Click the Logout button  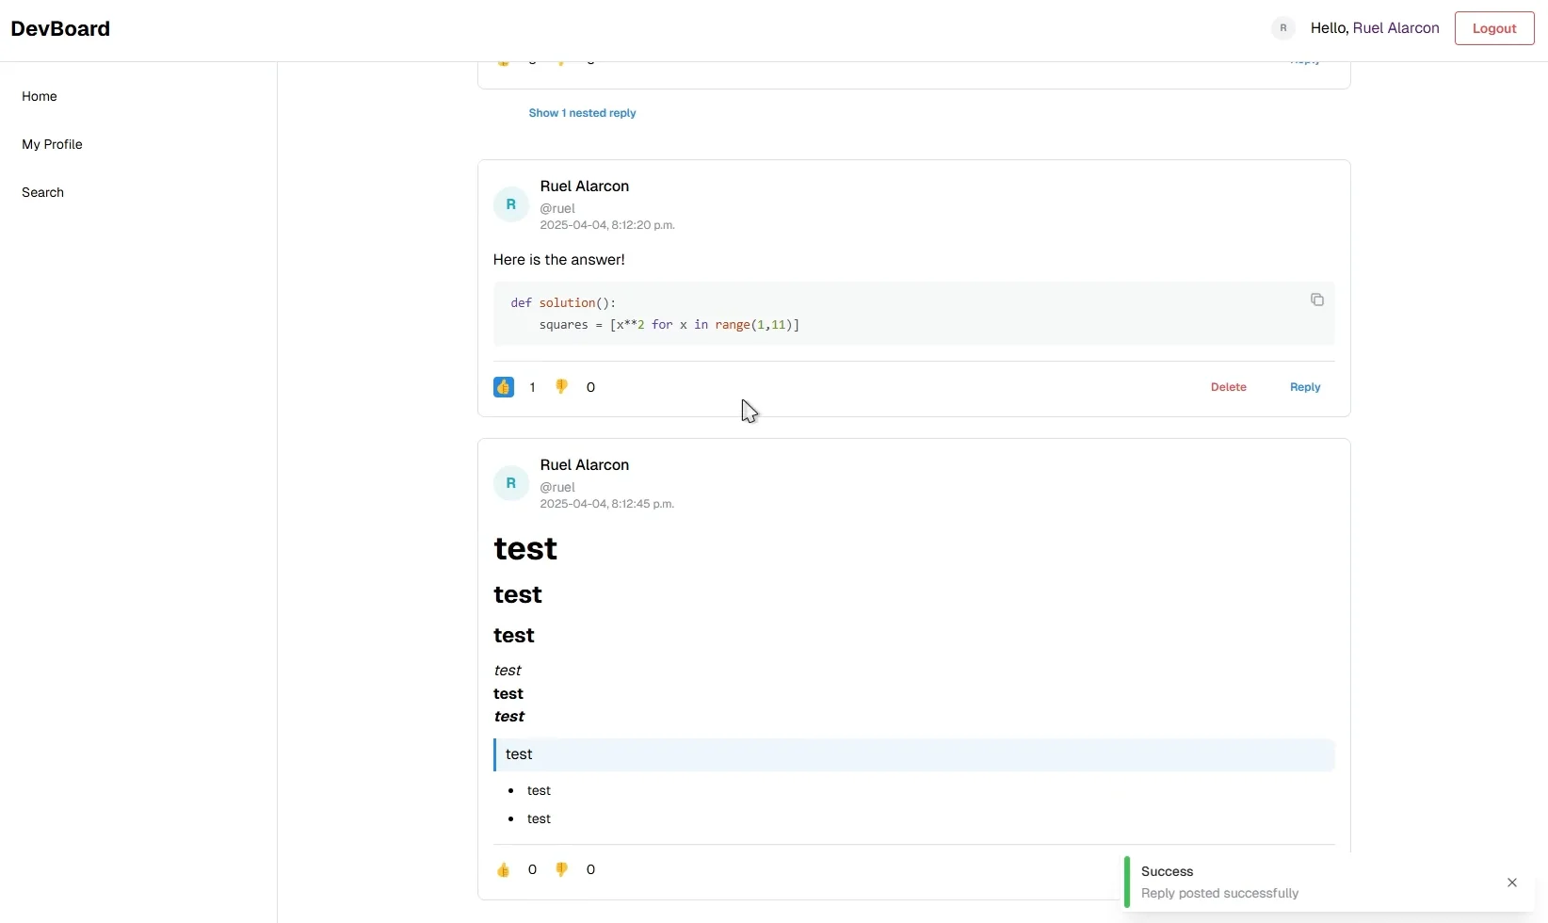[1493, 28]
